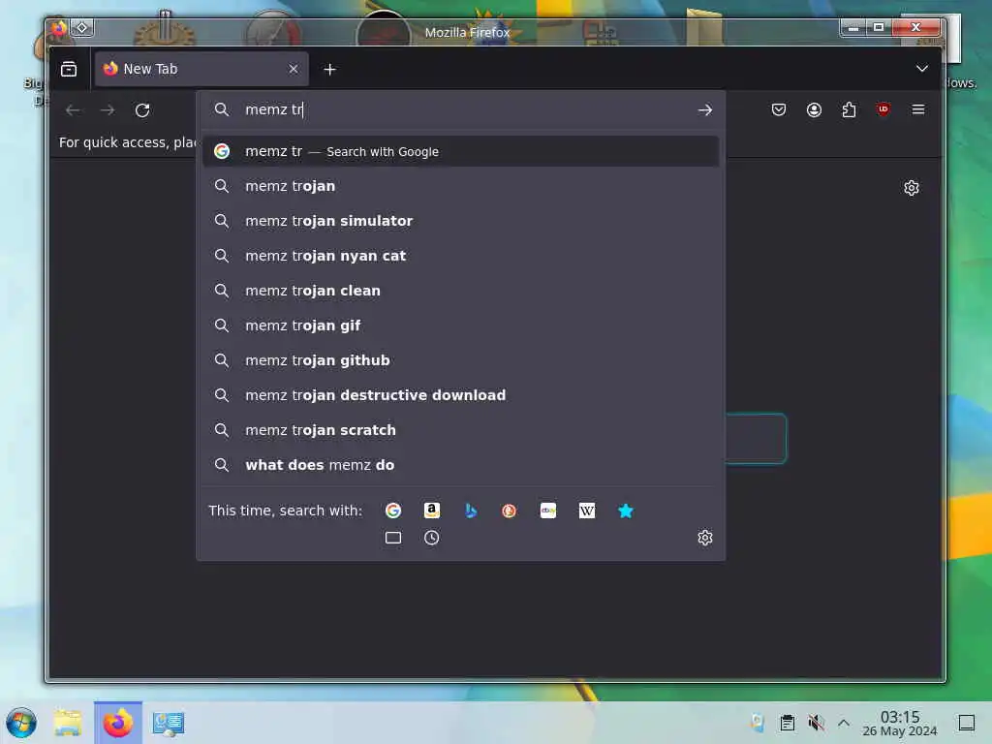This screenshot has height=744, width=992.
Task: Save page to Pocket
Action: [x=779, y=110]
